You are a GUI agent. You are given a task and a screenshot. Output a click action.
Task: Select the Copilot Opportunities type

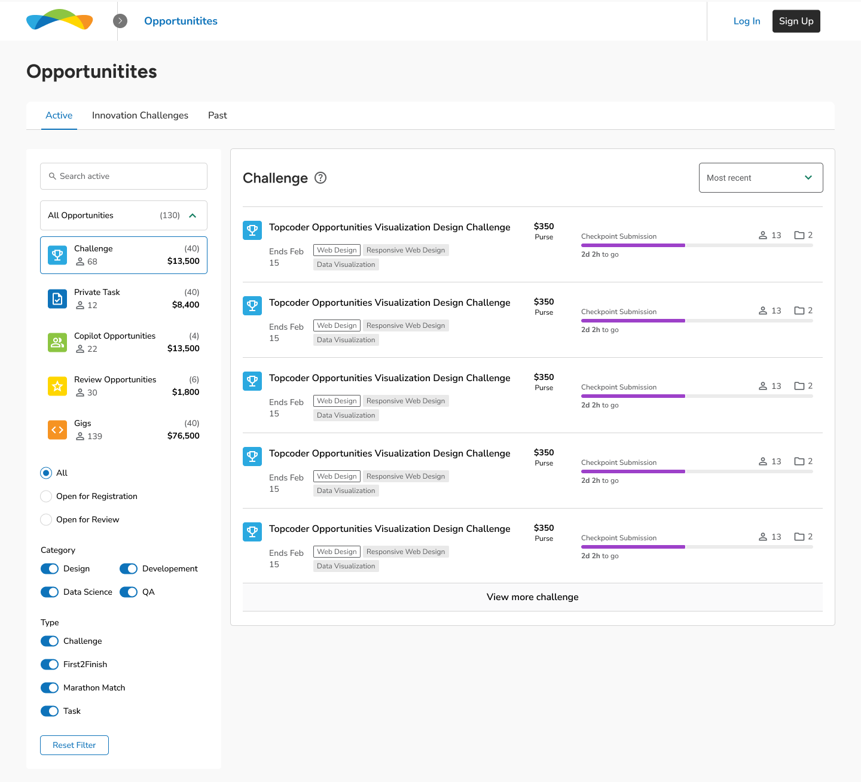[x=124, y=342]
